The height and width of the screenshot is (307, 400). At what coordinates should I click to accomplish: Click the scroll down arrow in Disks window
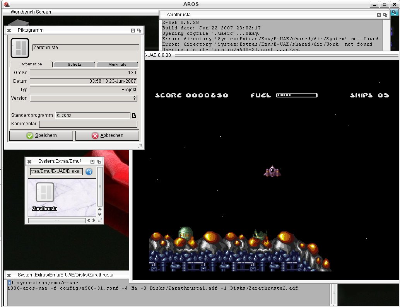(100, 214)
